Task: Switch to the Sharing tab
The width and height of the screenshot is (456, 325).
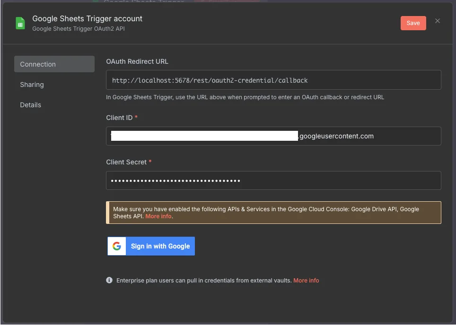Action: click(x=32, y=85)
